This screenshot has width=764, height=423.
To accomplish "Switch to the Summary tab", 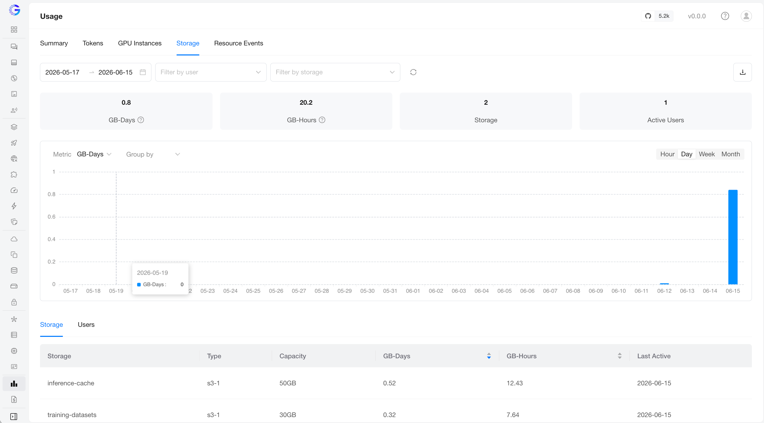I will pyautogui.click(x=54, y=43).
